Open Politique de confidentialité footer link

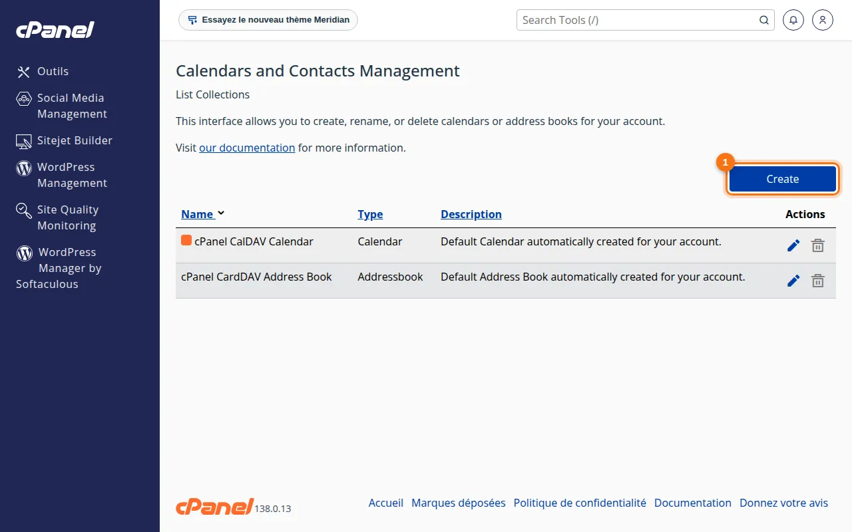point(580,503)
